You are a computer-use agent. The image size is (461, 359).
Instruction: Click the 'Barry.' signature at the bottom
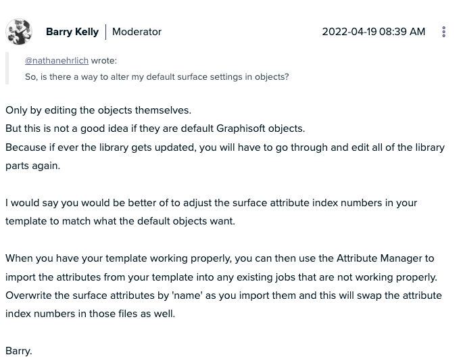[19, 350]
